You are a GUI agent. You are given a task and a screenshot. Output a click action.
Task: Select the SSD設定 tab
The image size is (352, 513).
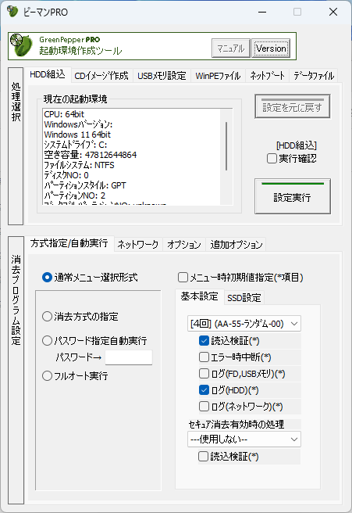244,298
